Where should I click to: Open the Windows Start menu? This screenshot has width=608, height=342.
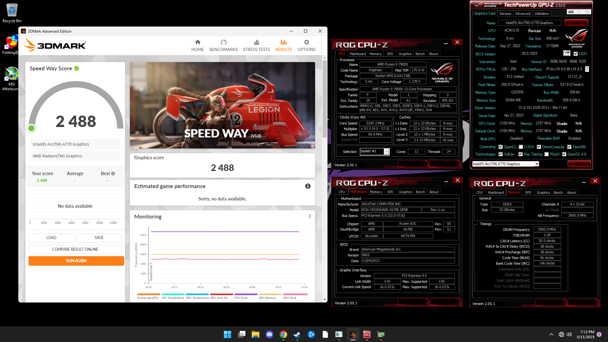coord(227,334)
